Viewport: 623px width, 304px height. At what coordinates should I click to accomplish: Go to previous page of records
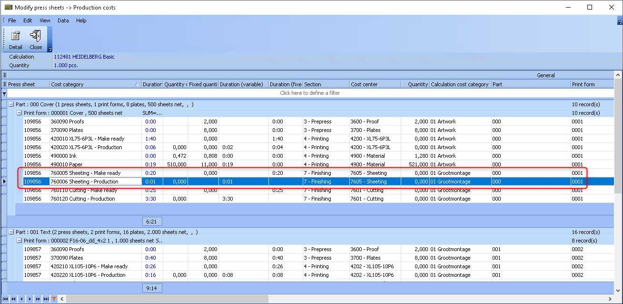(13, 299)
